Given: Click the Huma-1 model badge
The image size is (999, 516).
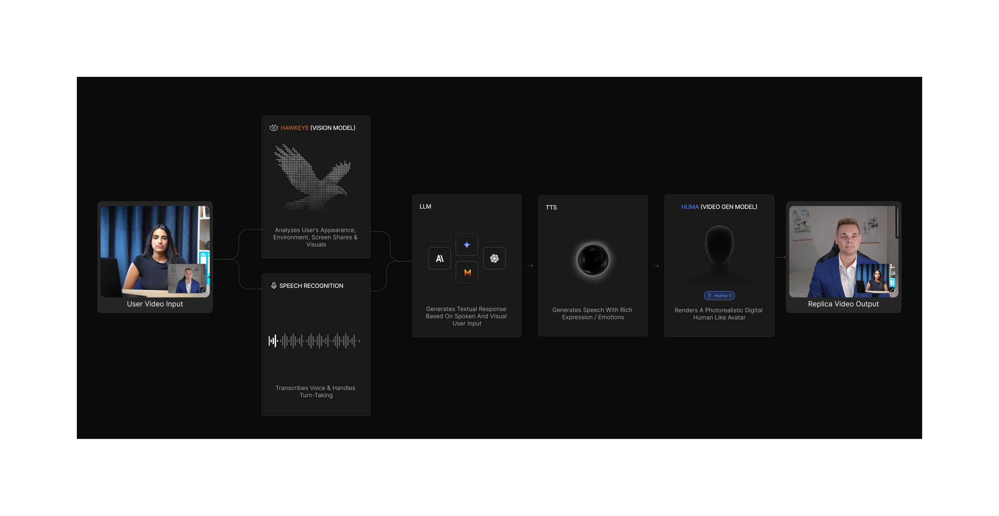Looking at the screenshot, I should (720, 296).
